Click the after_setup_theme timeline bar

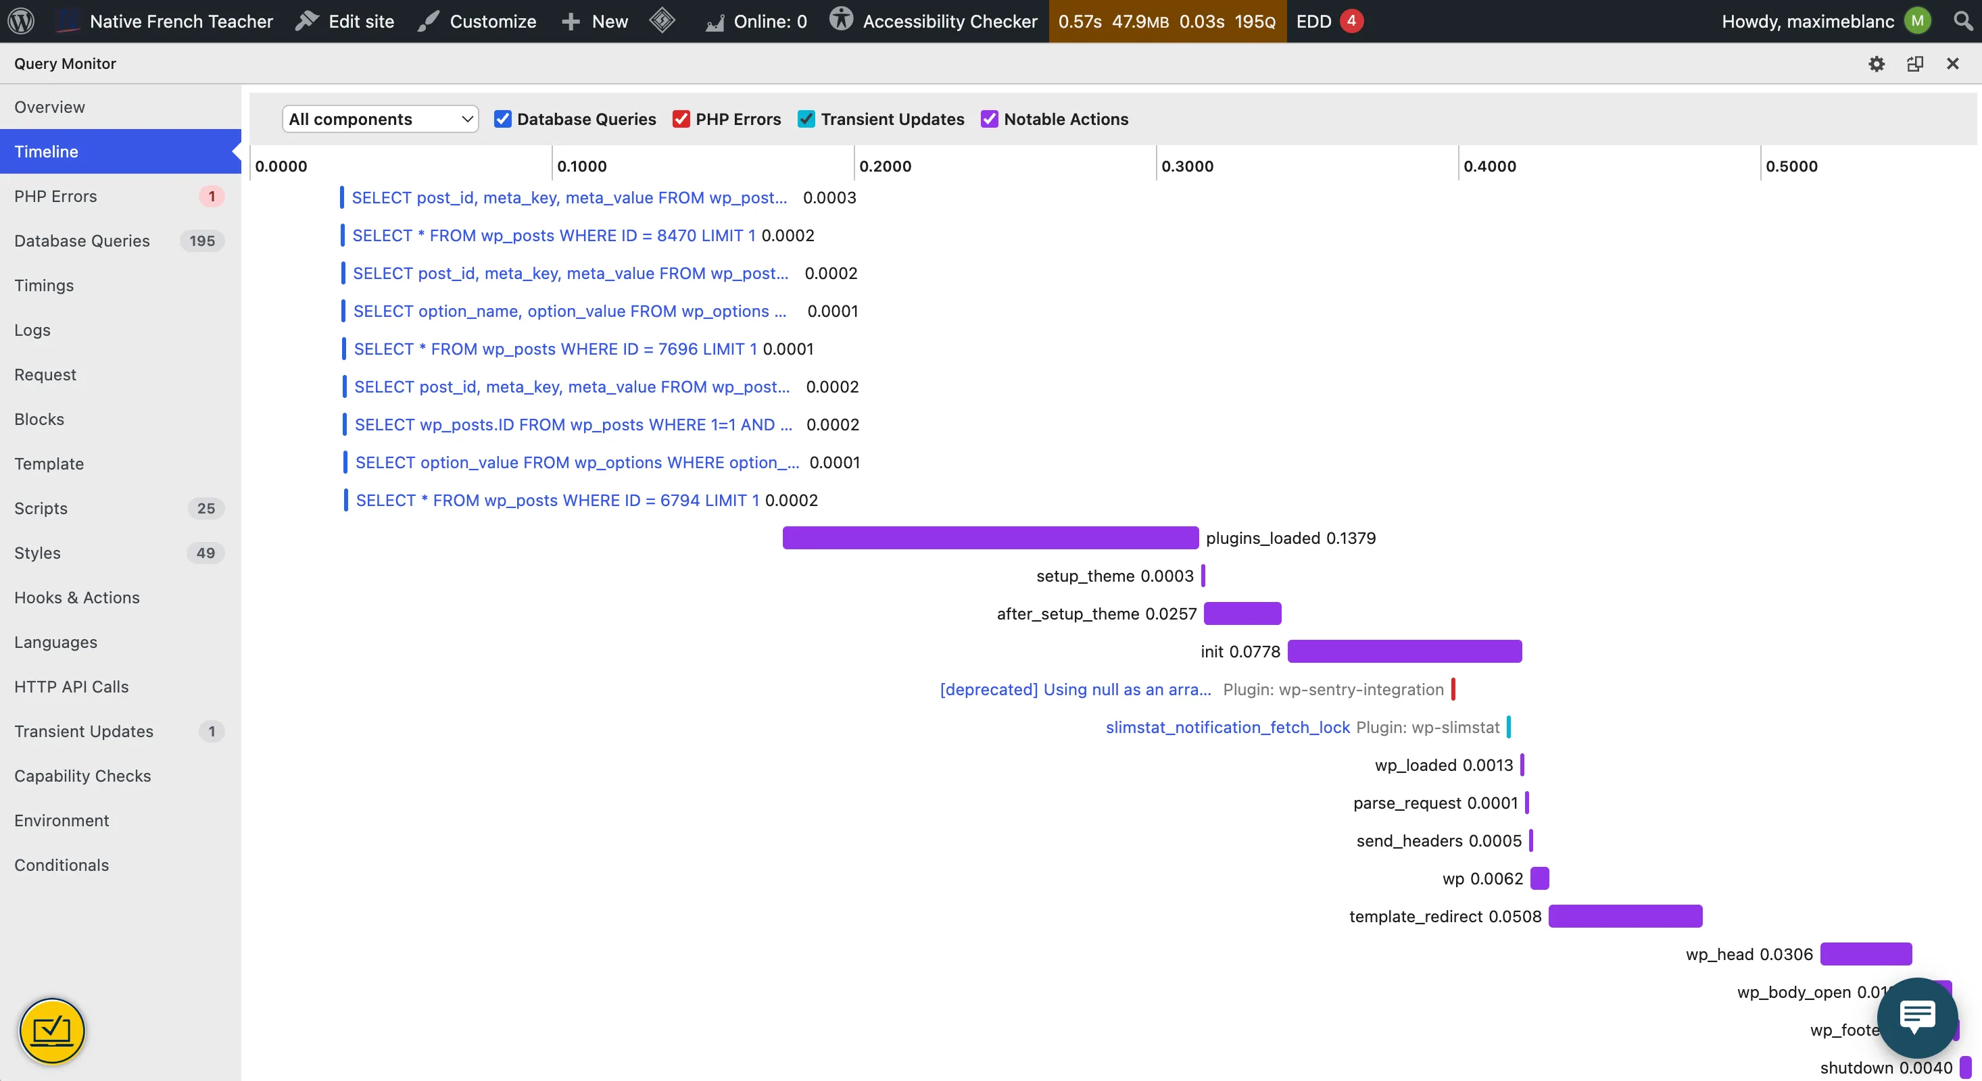1242,613
